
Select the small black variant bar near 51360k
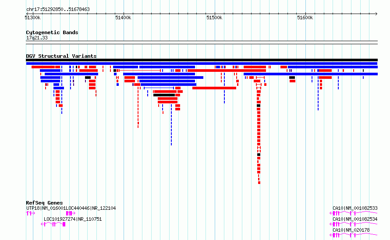[x=88, y=78]
